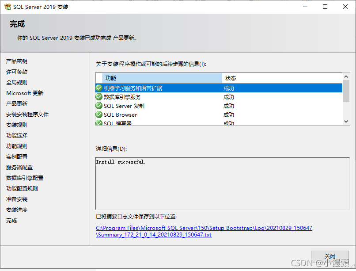Click the feature list scrollbar thumb
The width and height of the screenshot is (356, 271).
[346, 91]
